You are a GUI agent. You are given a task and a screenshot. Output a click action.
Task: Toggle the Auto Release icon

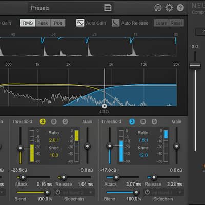[116, 23]
